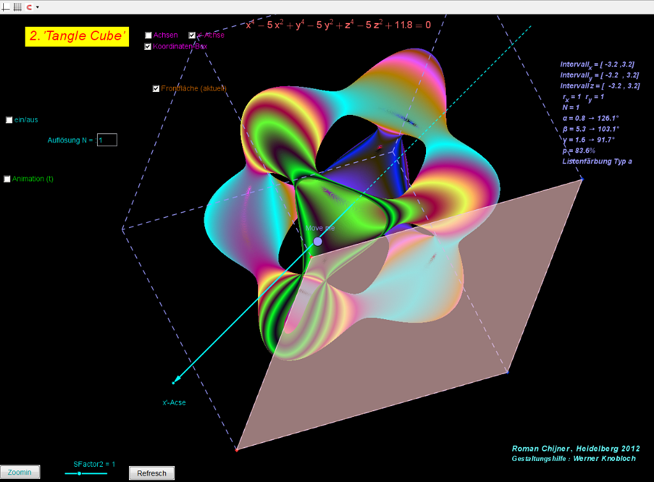Open the point capturing dropdown arrow
The height and width of the screenshot is (482, 654).
37,7
